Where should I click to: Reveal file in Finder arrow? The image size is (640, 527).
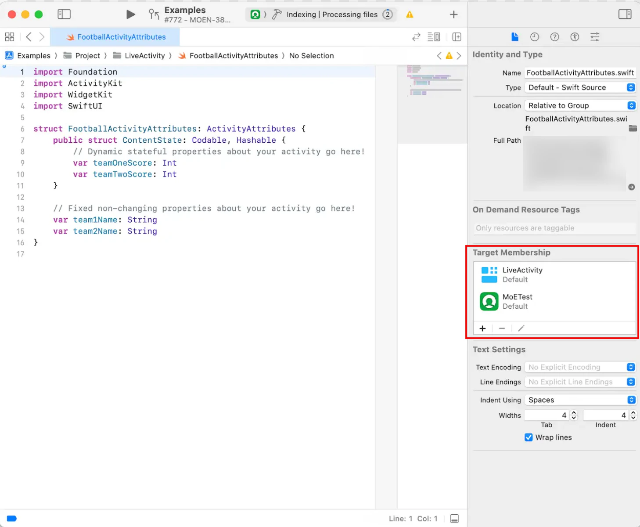tap(631, 187)
